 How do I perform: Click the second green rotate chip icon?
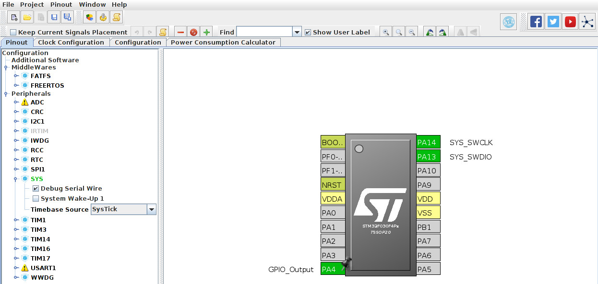[443, 33]
